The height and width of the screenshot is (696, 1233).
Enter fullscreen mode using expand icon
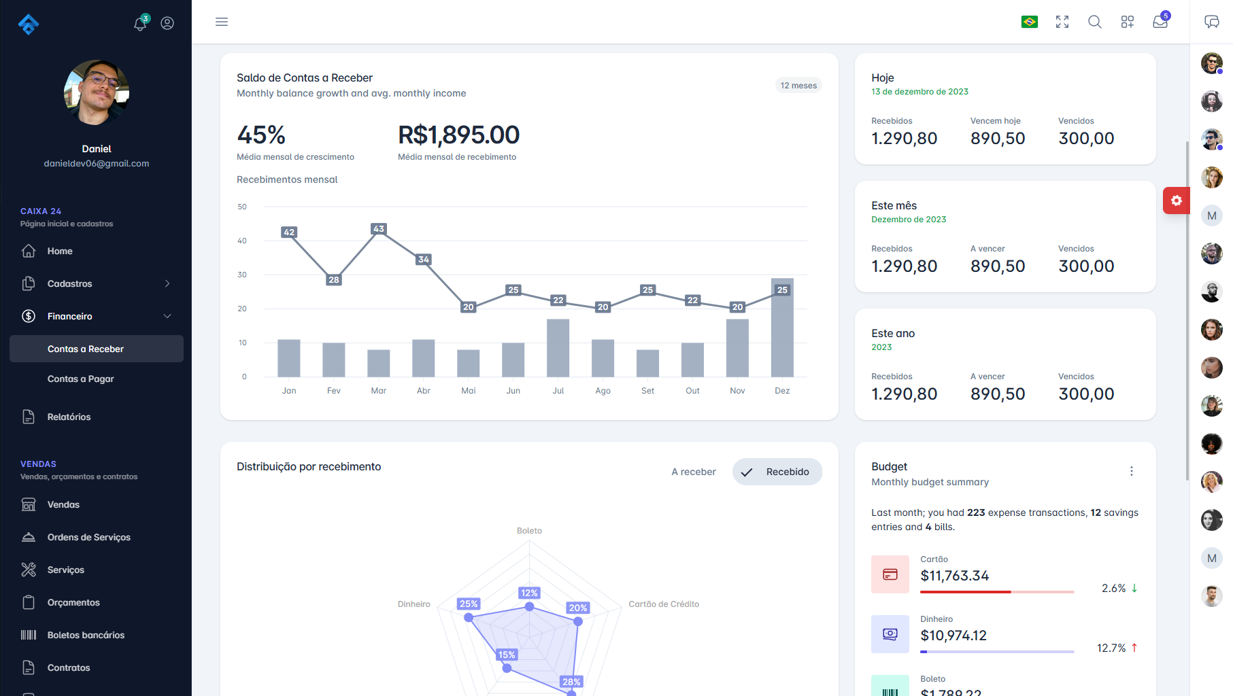point(1062,22)
